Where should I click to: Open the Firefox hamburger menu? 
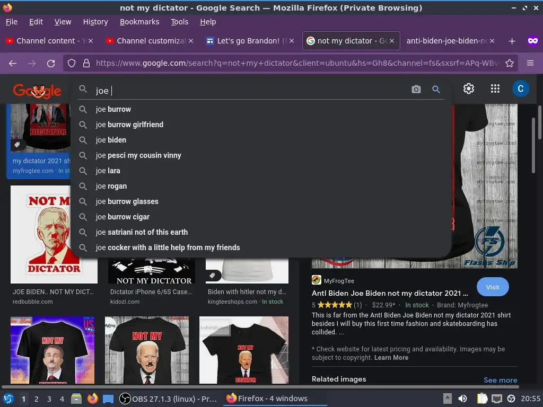pos(530,63)
